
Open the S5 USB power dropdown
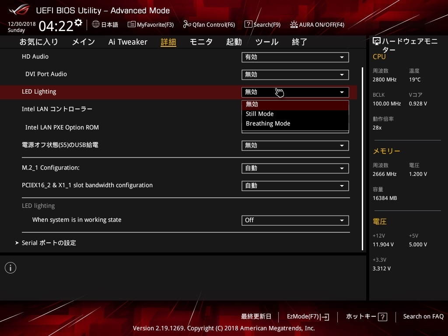295,145
